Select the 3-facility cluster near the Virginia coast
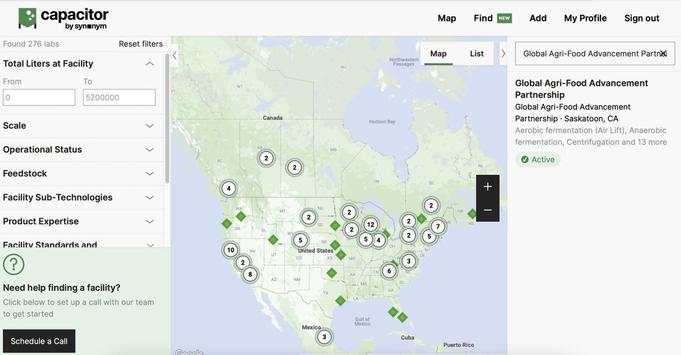The height and width of the screenshot is (355, 681). [x=408, y=261]
